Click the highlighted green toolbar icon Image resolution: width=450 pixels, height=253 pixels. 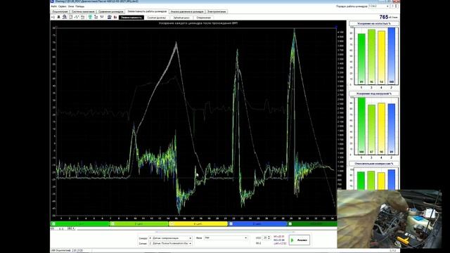point(90,18)
